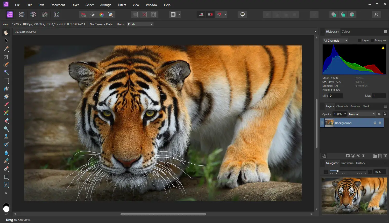Click the Auto White Balance icon
The image size is (389, 223).
point(111,14)
